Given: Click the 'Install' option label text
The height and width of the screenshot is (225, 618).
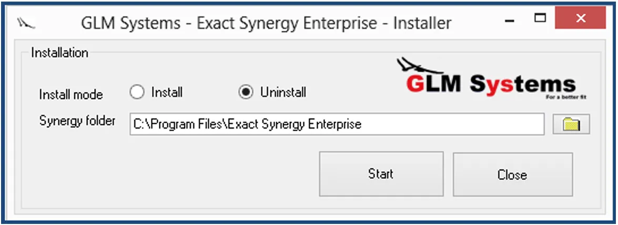Looking at the screenshot, I should [167, 93].
